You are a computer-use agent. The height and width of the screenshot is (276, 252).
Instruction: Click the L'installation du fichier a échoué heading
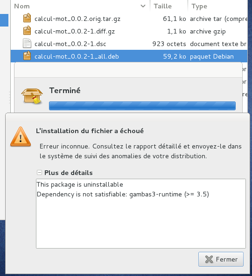[90, 131]
